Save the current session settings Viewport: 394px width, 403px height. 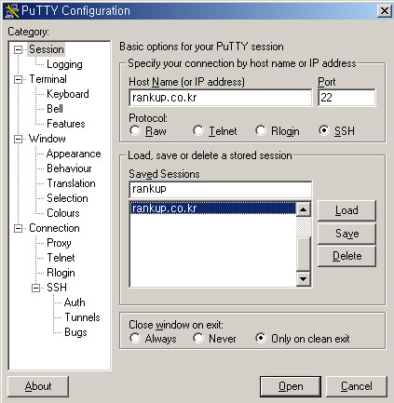coord(346,234)
